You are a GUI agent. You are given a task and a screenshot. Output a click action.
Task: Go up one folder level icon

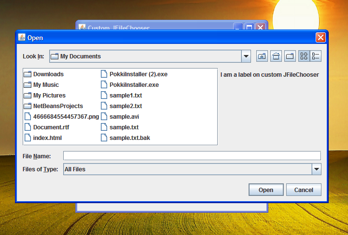click(262, 56)
